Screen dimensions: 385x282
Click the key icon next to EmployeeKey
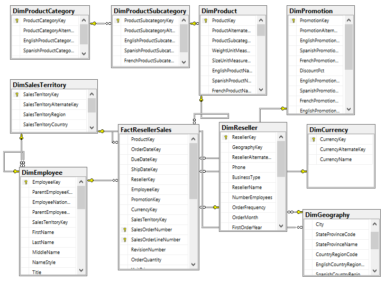point(26,182)
